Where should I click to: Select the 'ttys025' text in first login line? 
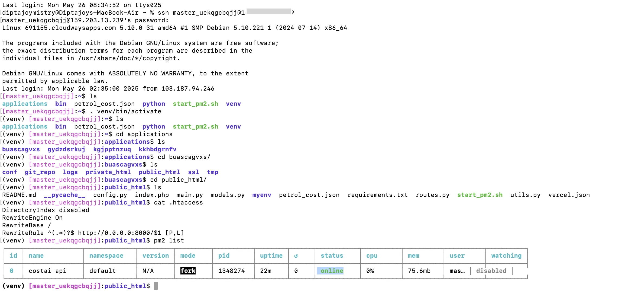point(148,5)
